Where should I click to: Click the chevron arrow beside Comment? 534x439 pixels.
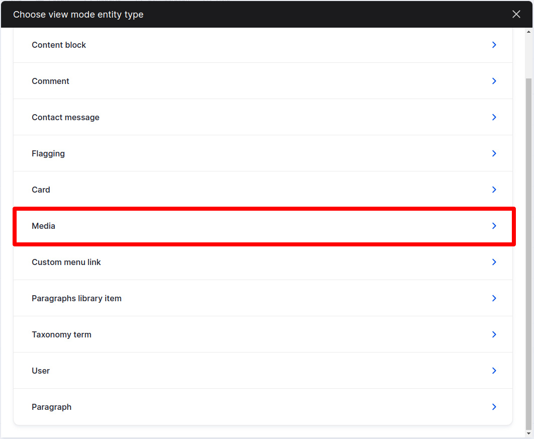[x=494, y=81]
